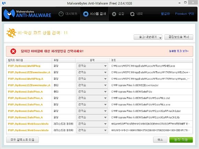Click the 모두 검역소로 이동 button
This screenshot has height=149, width=199.
(23, 140)
